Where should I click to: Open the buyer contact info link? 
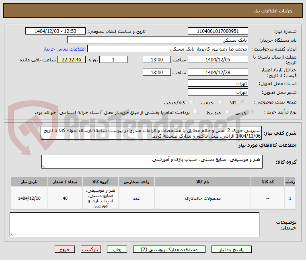pos(64,49)
